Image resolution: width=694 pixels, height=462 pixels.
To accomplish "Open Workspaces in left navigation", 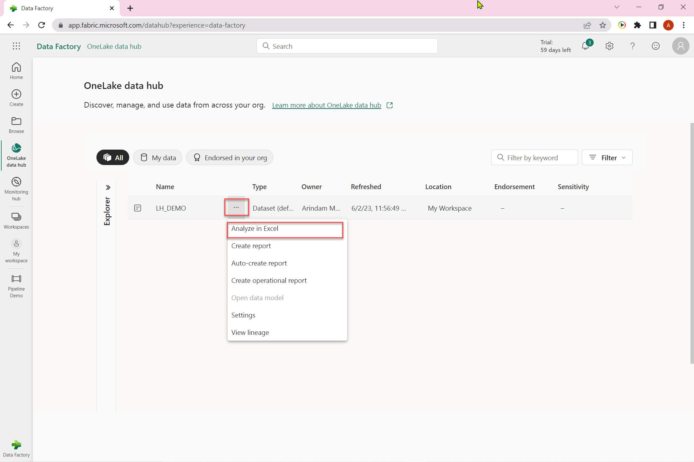I will tap(16, 221).
